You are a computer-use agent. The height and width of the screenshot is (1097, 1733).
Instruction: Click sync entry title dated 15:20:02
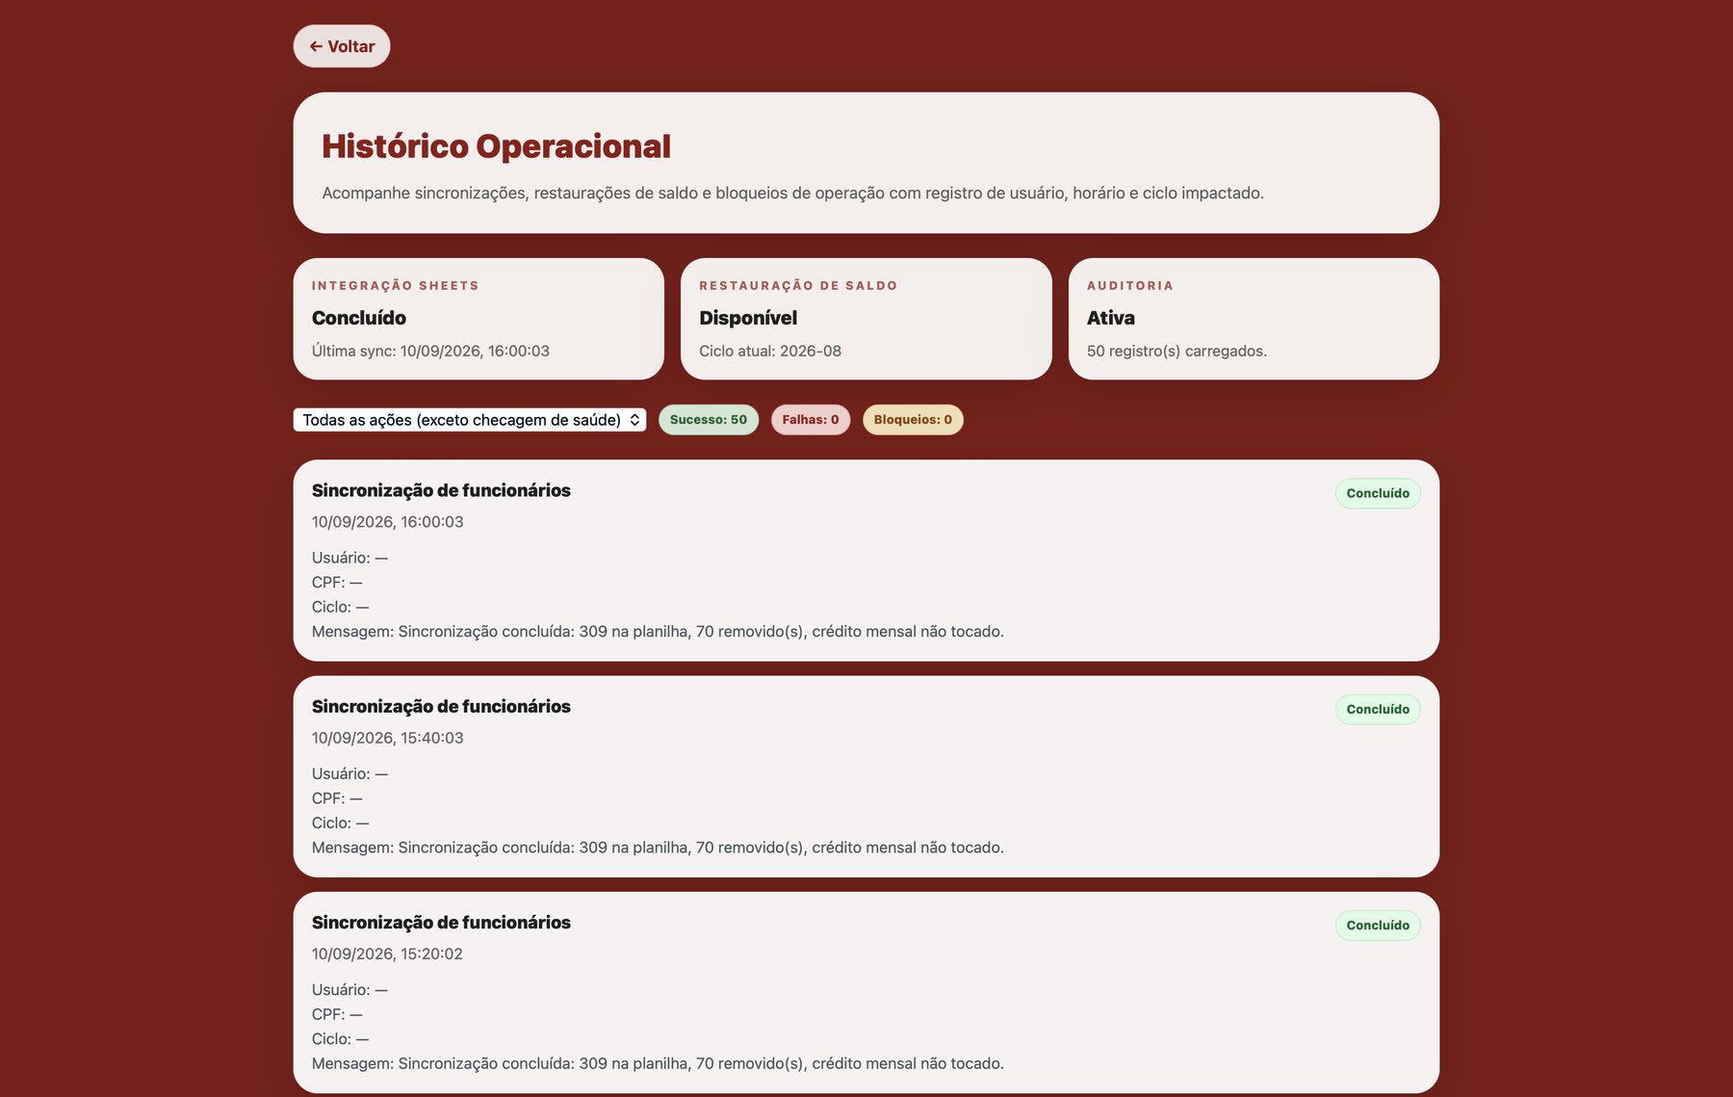coord(441,923)
